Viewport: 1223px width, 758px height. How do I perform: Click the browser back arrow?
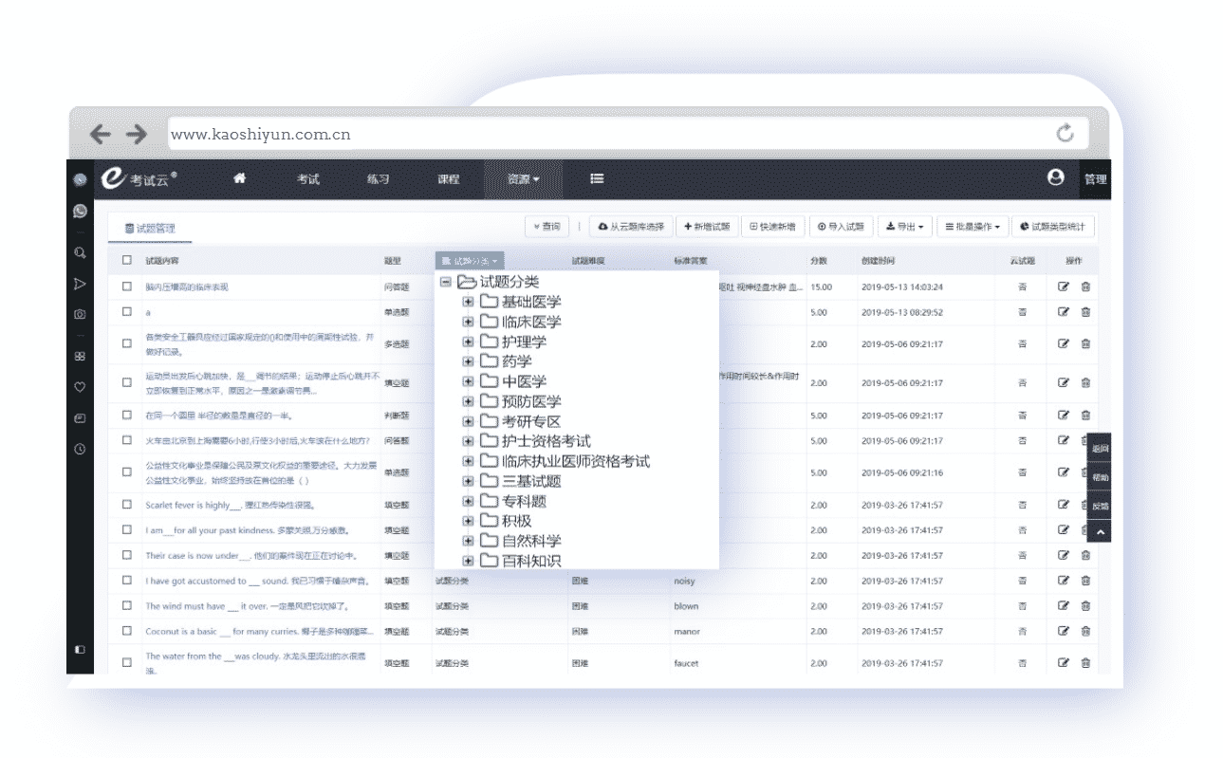[100, 135]
